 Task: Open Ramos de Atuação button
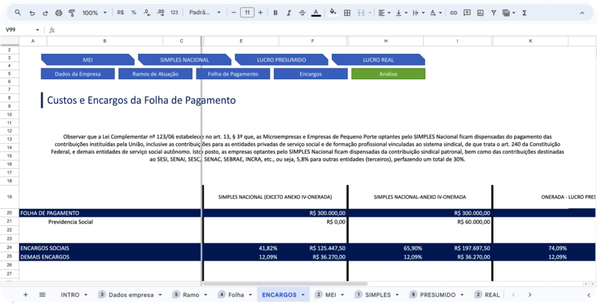coord(155,74)
